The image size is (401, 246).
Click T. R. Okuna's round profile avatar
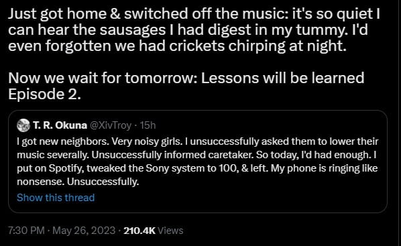[23, 125]
